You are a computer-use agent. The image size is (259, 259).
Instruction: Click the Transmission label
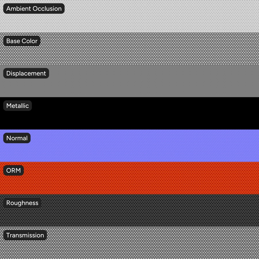point(25,235)
